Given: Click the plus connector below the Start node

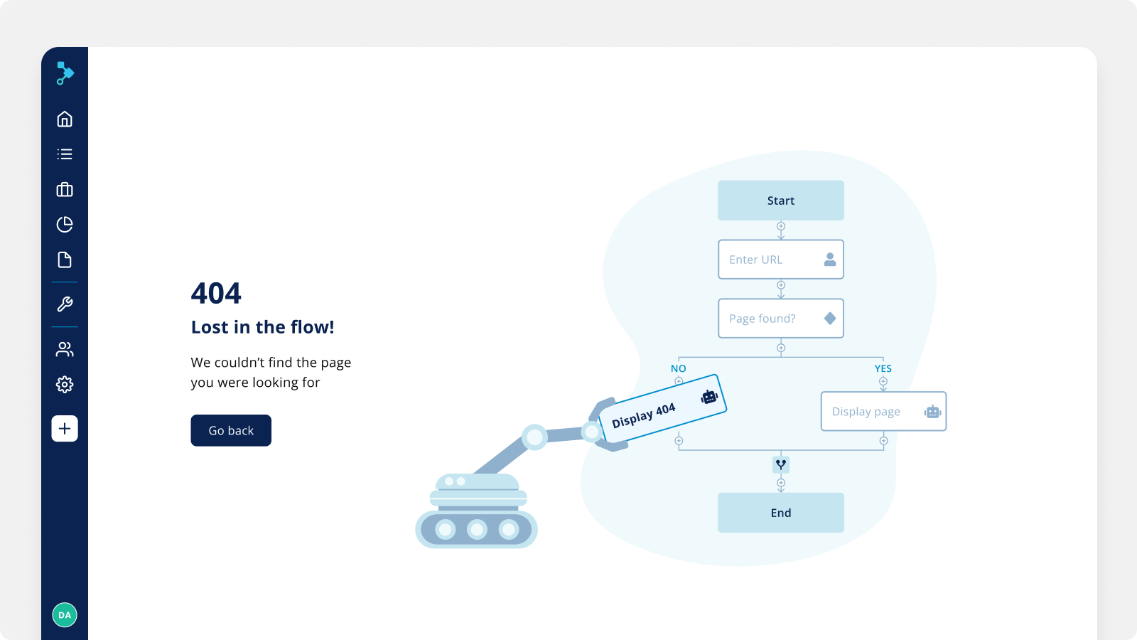Looking at the screenshot, I should click(x=780, y=226).
